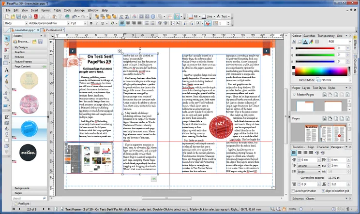Open the Format menu
The image size is (360, 214).
(x=46, y=10)
